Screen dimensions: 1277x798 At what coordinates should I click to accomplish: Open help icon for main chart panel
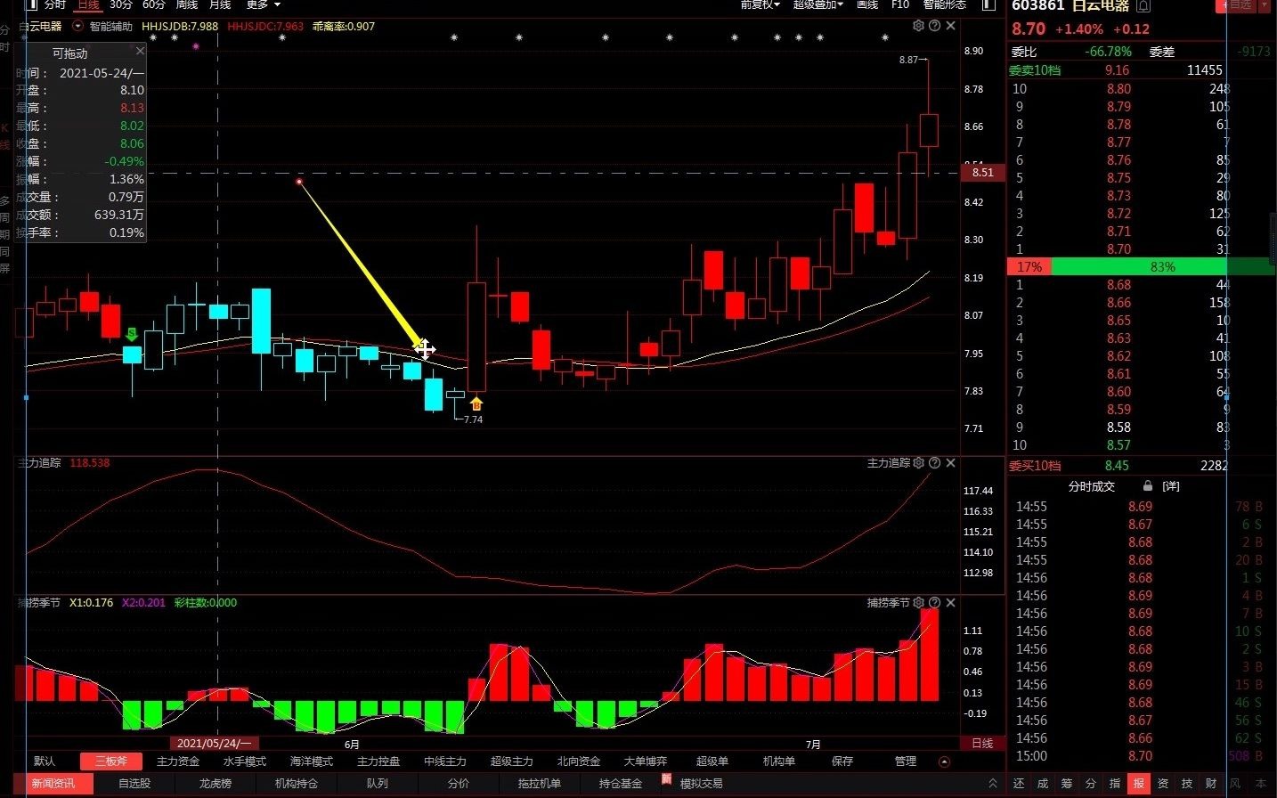point(934,26)
